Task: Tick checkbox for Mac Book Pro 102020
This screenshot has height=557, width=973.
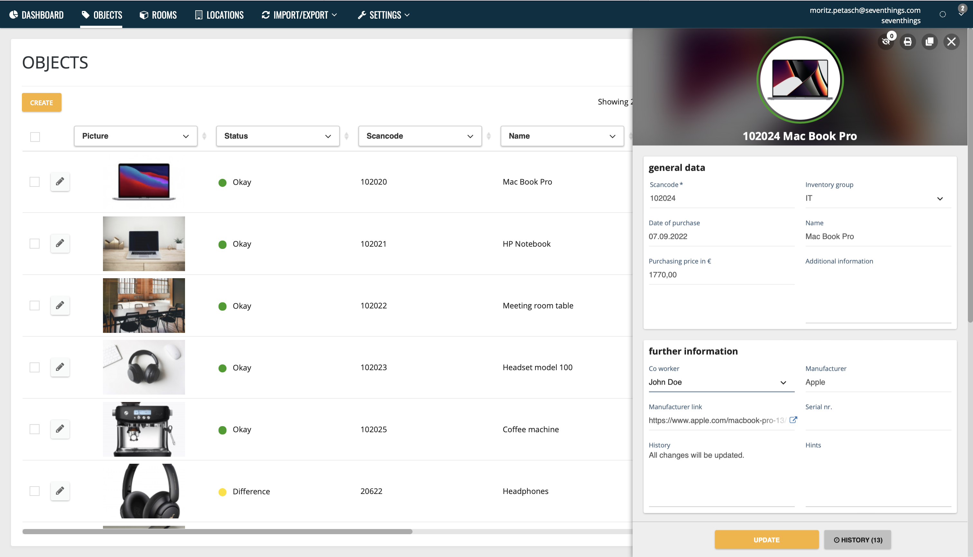Action: pos(35,182)
